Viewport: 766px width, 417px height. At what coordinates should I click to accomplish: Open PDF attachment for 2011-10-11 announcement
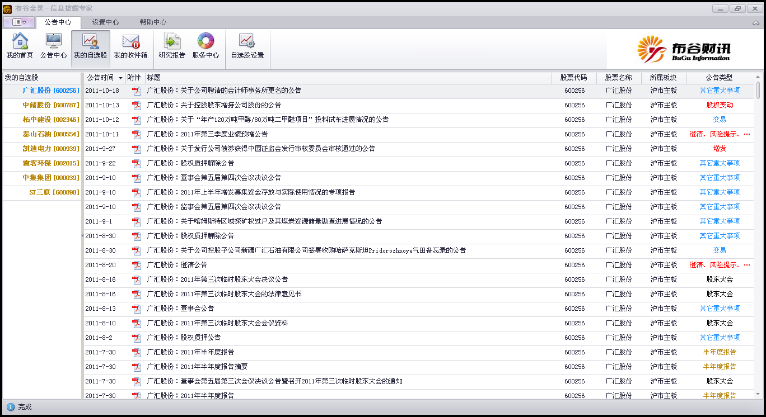coord(137,134)
